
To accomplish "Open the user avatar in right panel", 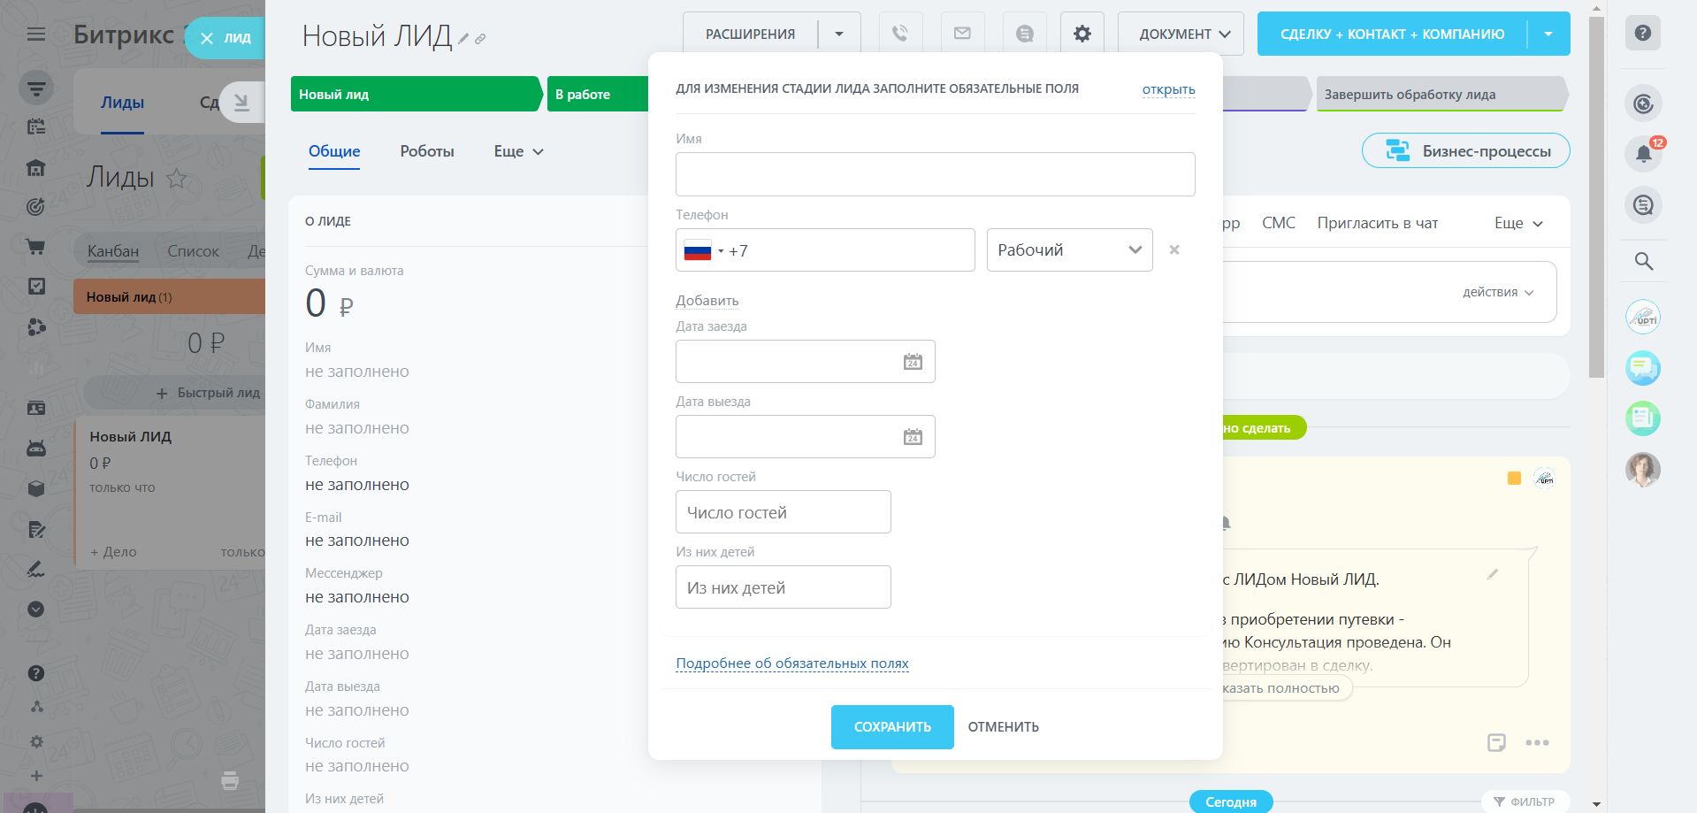I will tap(1643, 470).
